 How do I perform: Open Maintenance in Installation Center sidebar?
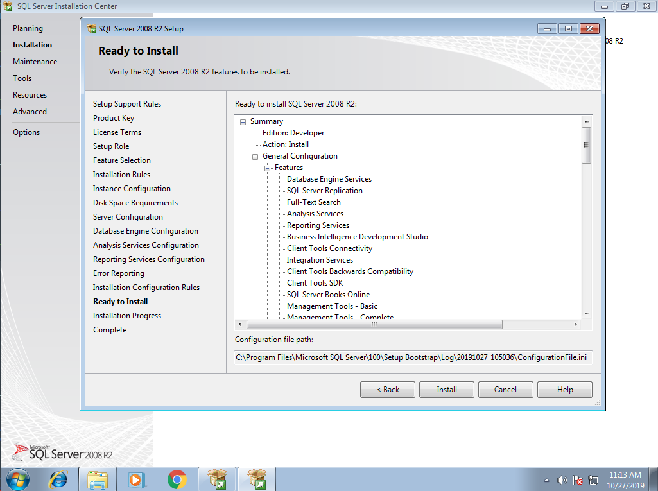pos(35,62)
